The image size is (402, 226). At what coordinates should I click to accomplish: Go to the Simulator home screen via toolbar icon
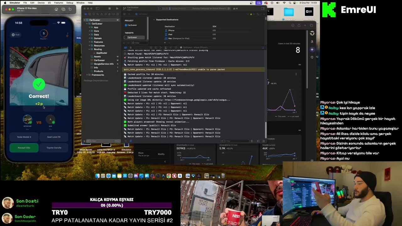(x=56, y=9)
